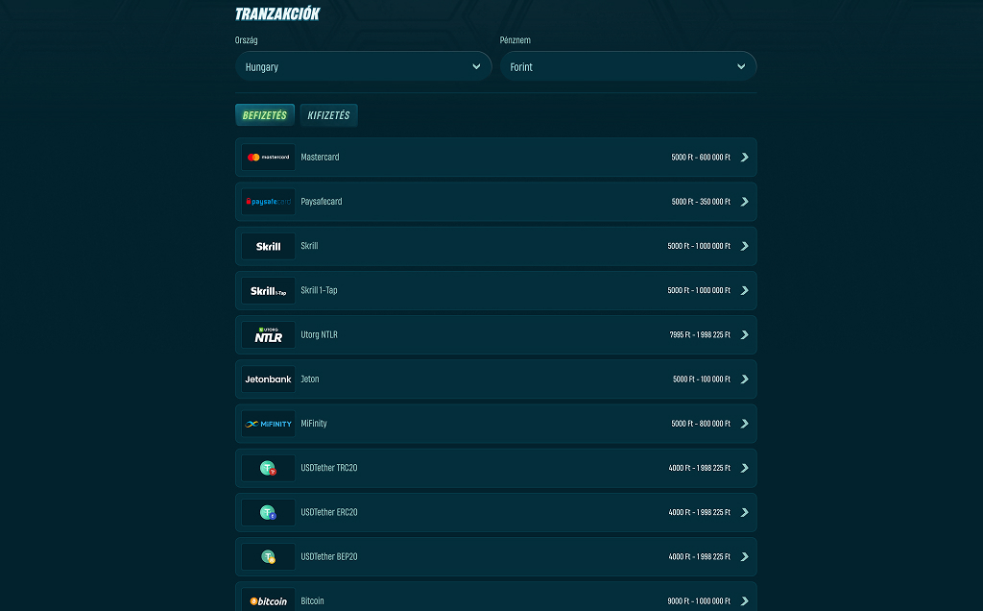This screenshot has height=611, width=983.
Task: Expand the USDTether BEP20 row chevron
Action: click(745, 557)
